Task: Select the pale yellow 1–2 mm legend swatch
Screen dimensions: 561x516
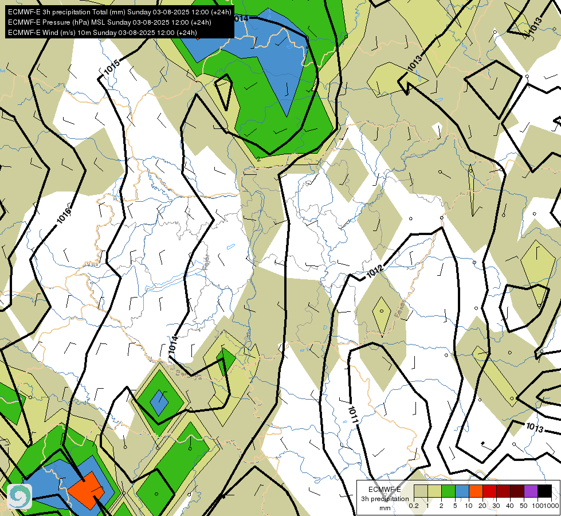Action: tap(434, 491)
